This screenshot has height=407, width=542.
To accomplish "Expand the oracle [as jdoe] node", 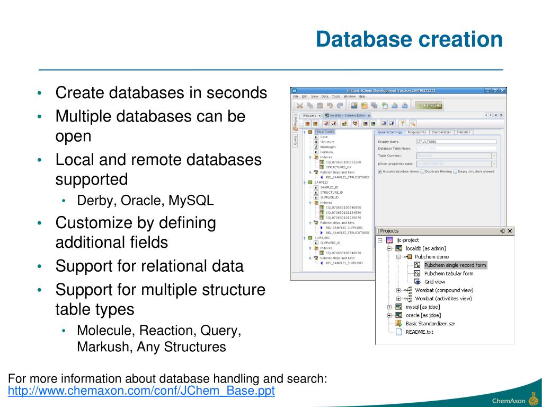I will pyautogui.click(x=389, y=315).
